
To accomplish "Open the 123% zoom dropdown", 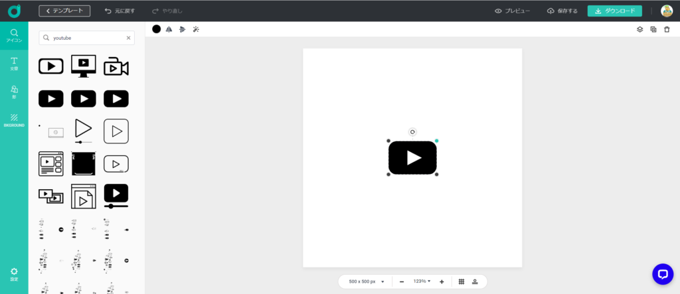I will pyautogui.click(x=422, y=281).
